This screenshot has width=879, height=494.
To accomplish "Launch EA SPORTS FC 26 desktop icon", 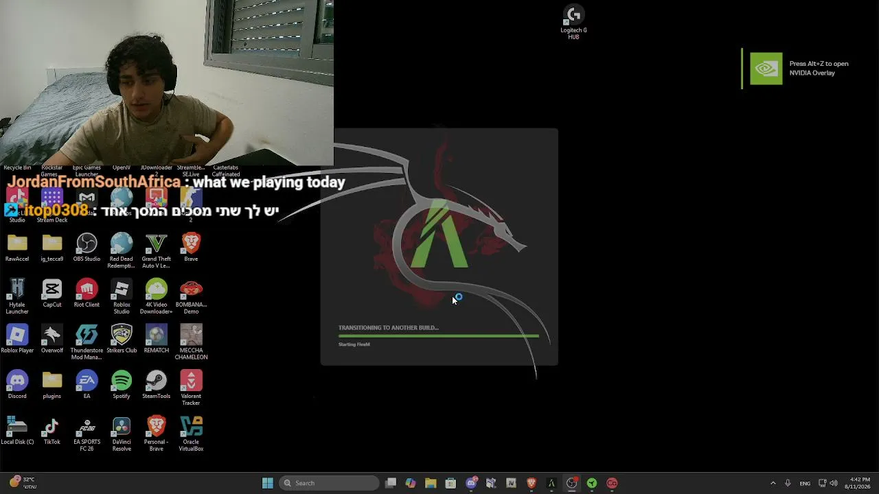I will pos(87,434).
